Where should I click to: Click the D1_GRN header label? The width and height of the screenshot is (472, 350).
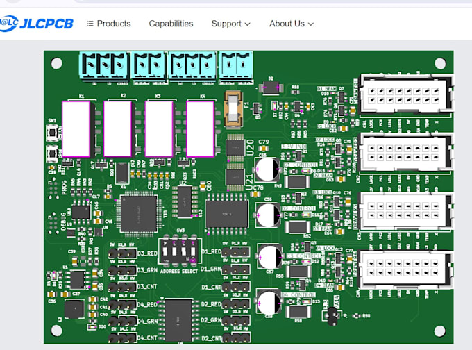tap(211, 268)
